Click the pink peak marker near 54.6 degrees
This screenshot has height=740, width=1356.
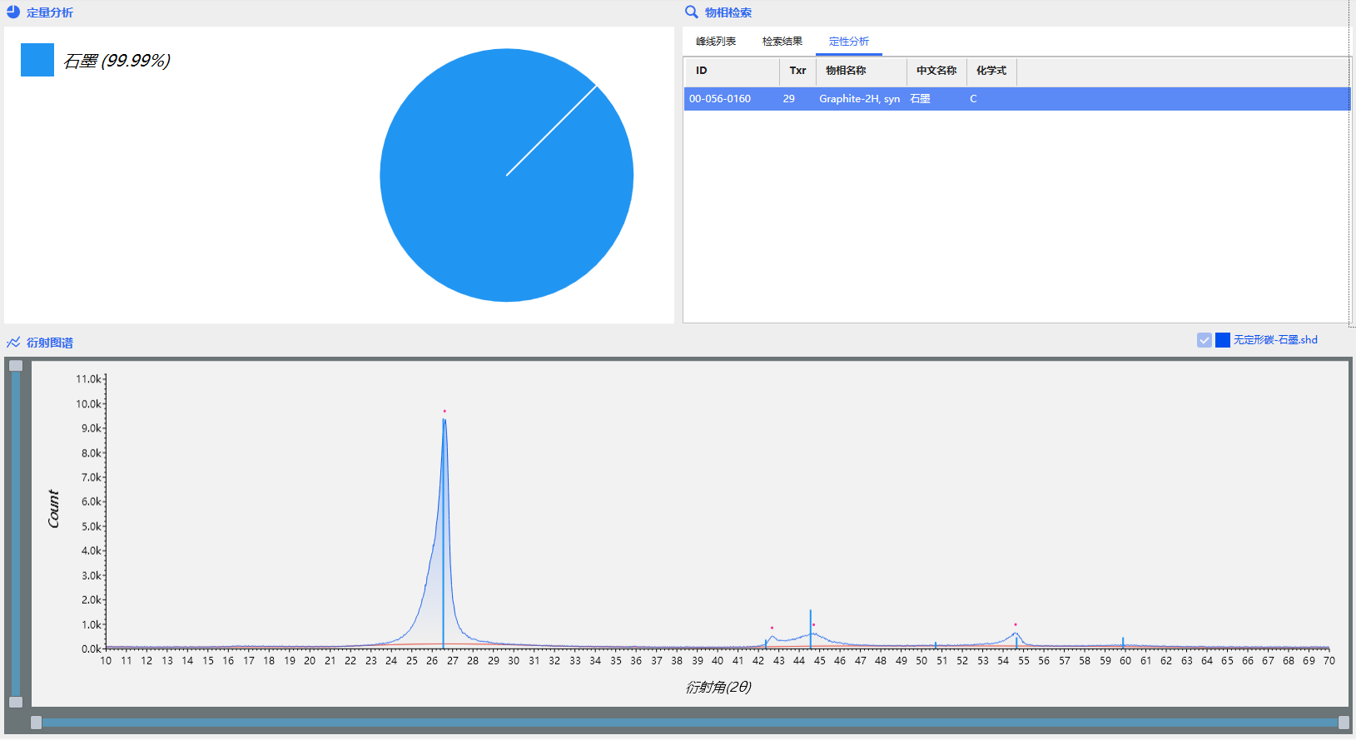pos(1016,624)
